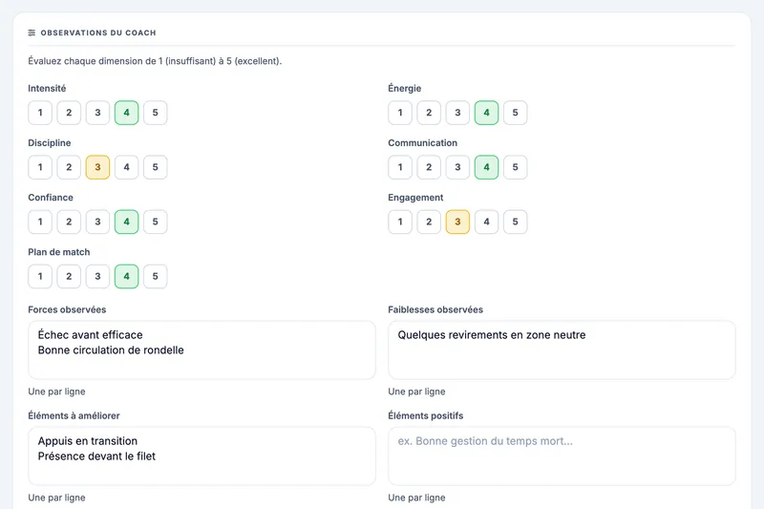Select the highlighted Confiance rating 4
Image resolution: width=764 pixels, height=509 pixels.
click(x=126, y=222)
